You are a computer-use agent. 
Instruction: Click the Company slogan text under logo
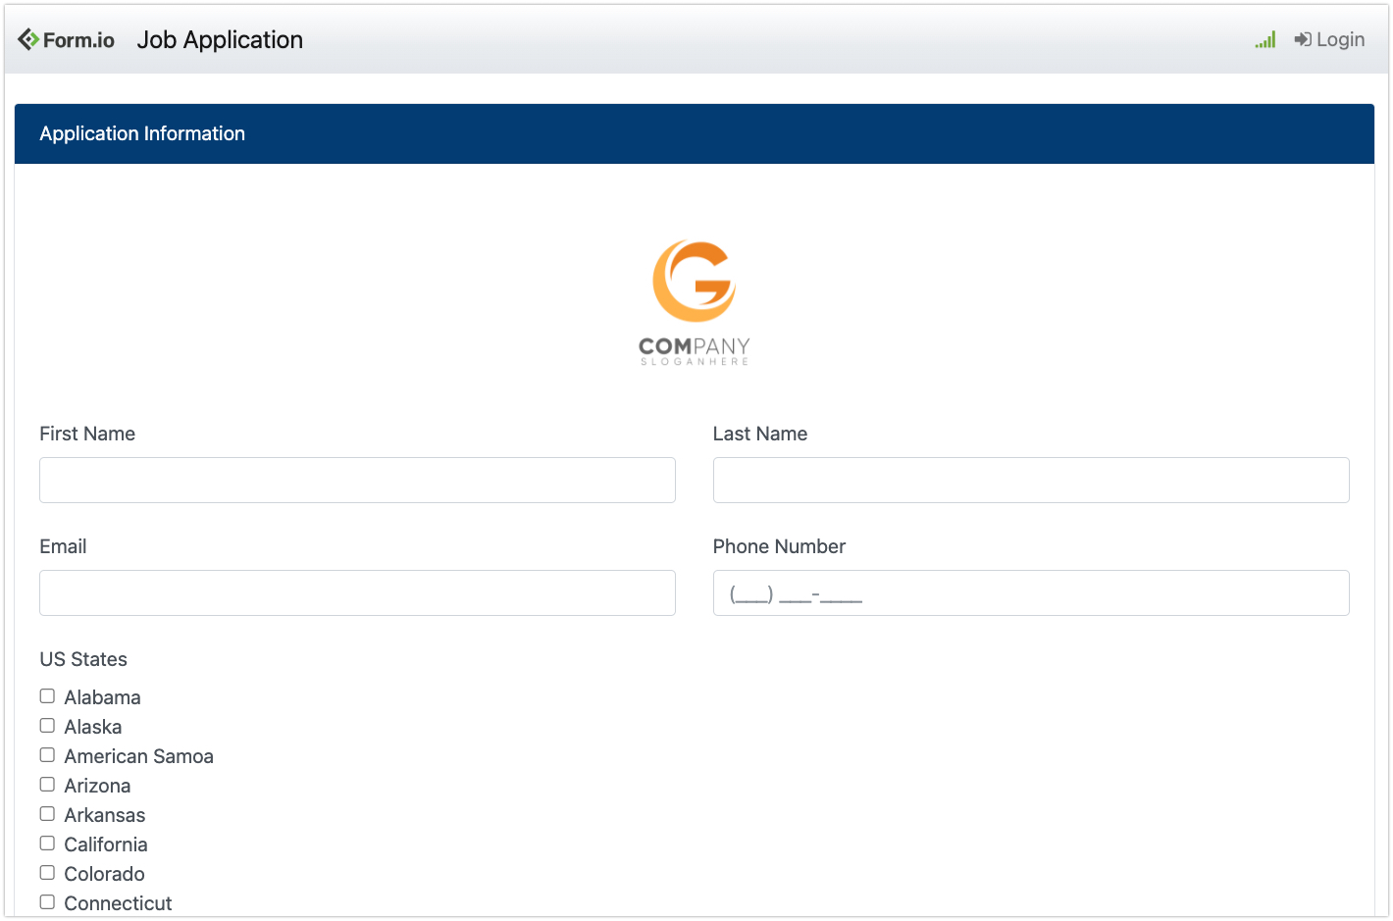pos(694,362)
